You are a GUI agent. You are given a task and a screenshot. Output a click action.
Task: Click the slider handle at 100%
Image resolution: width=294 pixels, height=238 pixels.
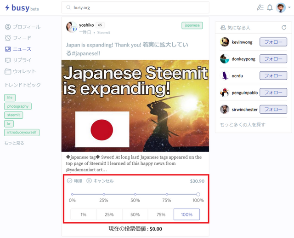(198, 194)
